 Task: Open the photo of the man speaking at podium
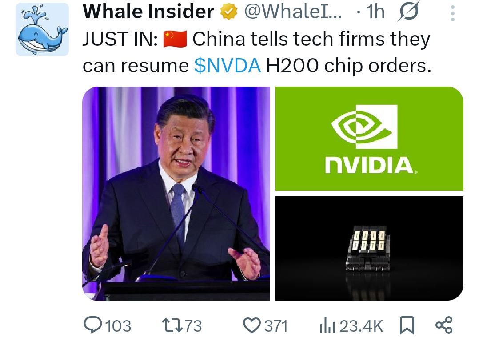coord(176,194)
